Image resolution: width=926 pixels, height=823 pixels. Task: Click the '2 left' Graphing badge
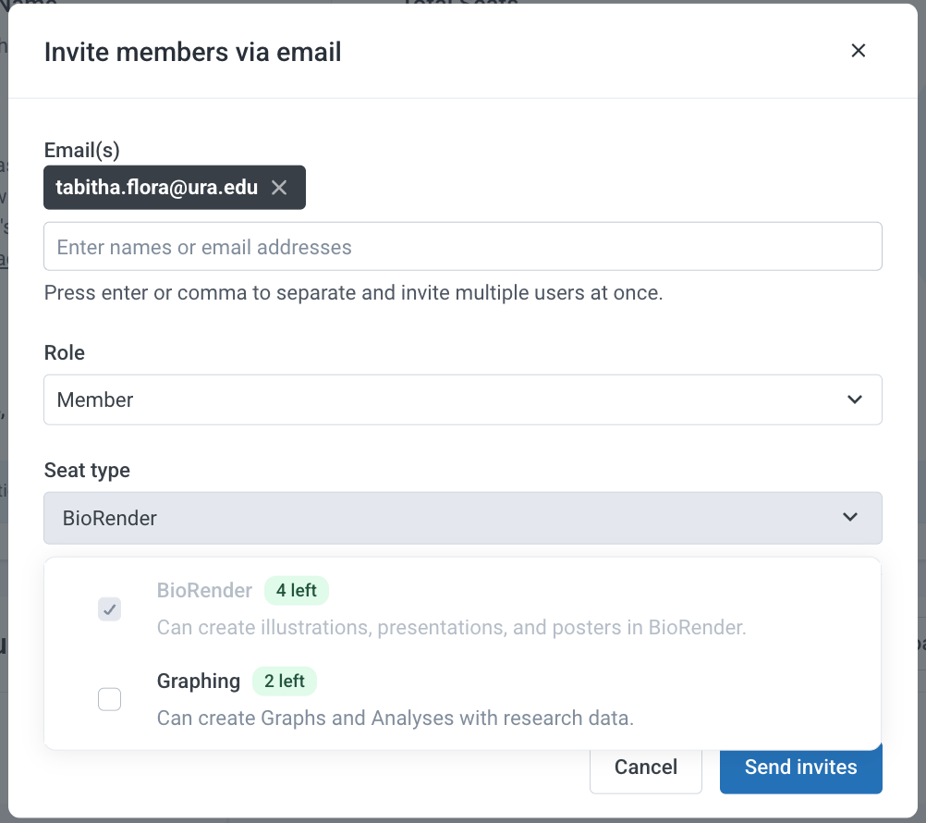[x=284, y=682]
